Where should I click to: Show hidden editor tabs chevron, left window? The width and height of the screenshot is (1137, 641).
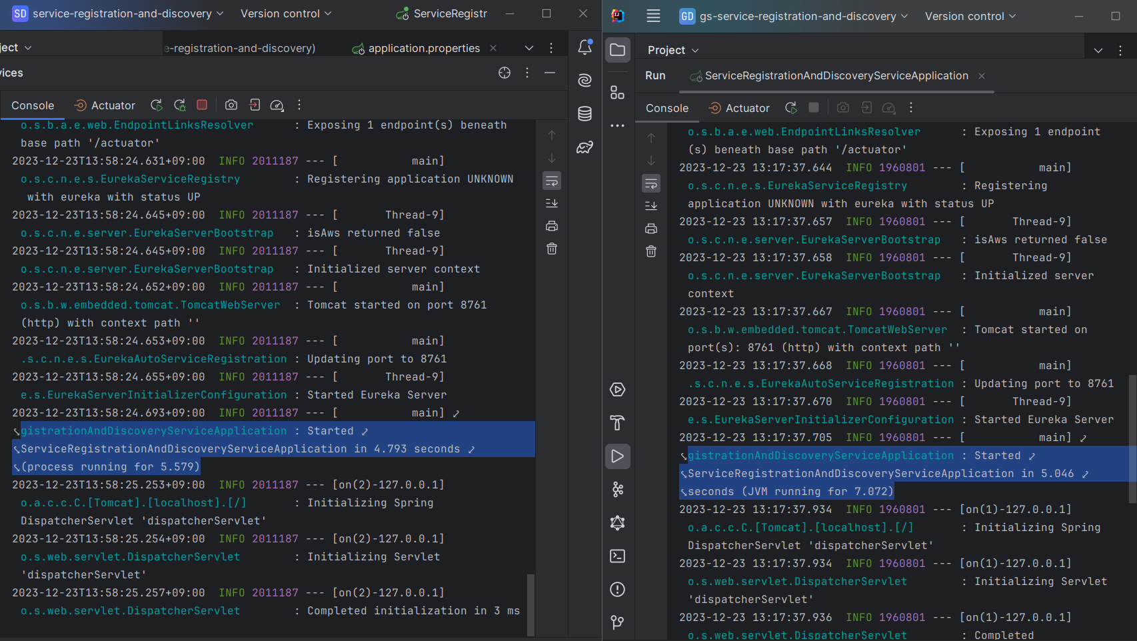tap(529, 48)
